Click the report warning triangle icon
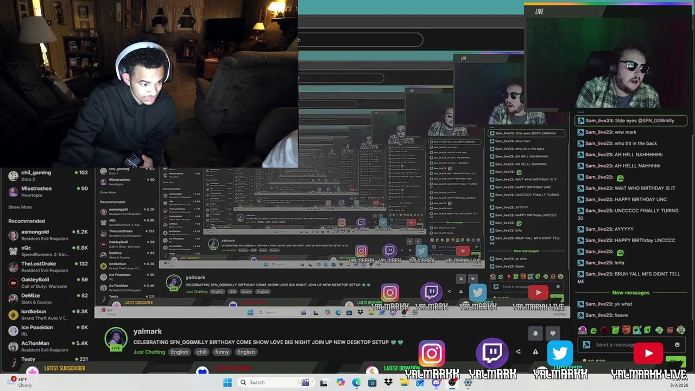695x391 pixels. click(535, 352)
